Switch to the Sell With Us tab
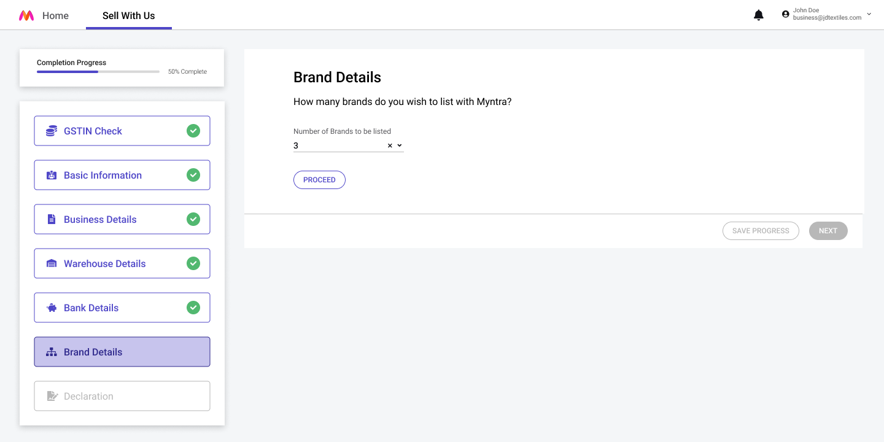Screen dimensions: 884x442 [x=129, y=16]
